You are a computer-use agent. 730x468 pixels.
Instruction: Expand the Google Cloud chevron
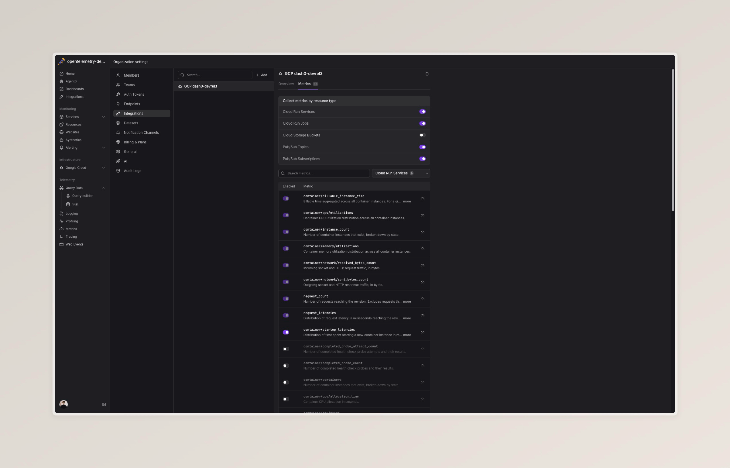[103, 168]
